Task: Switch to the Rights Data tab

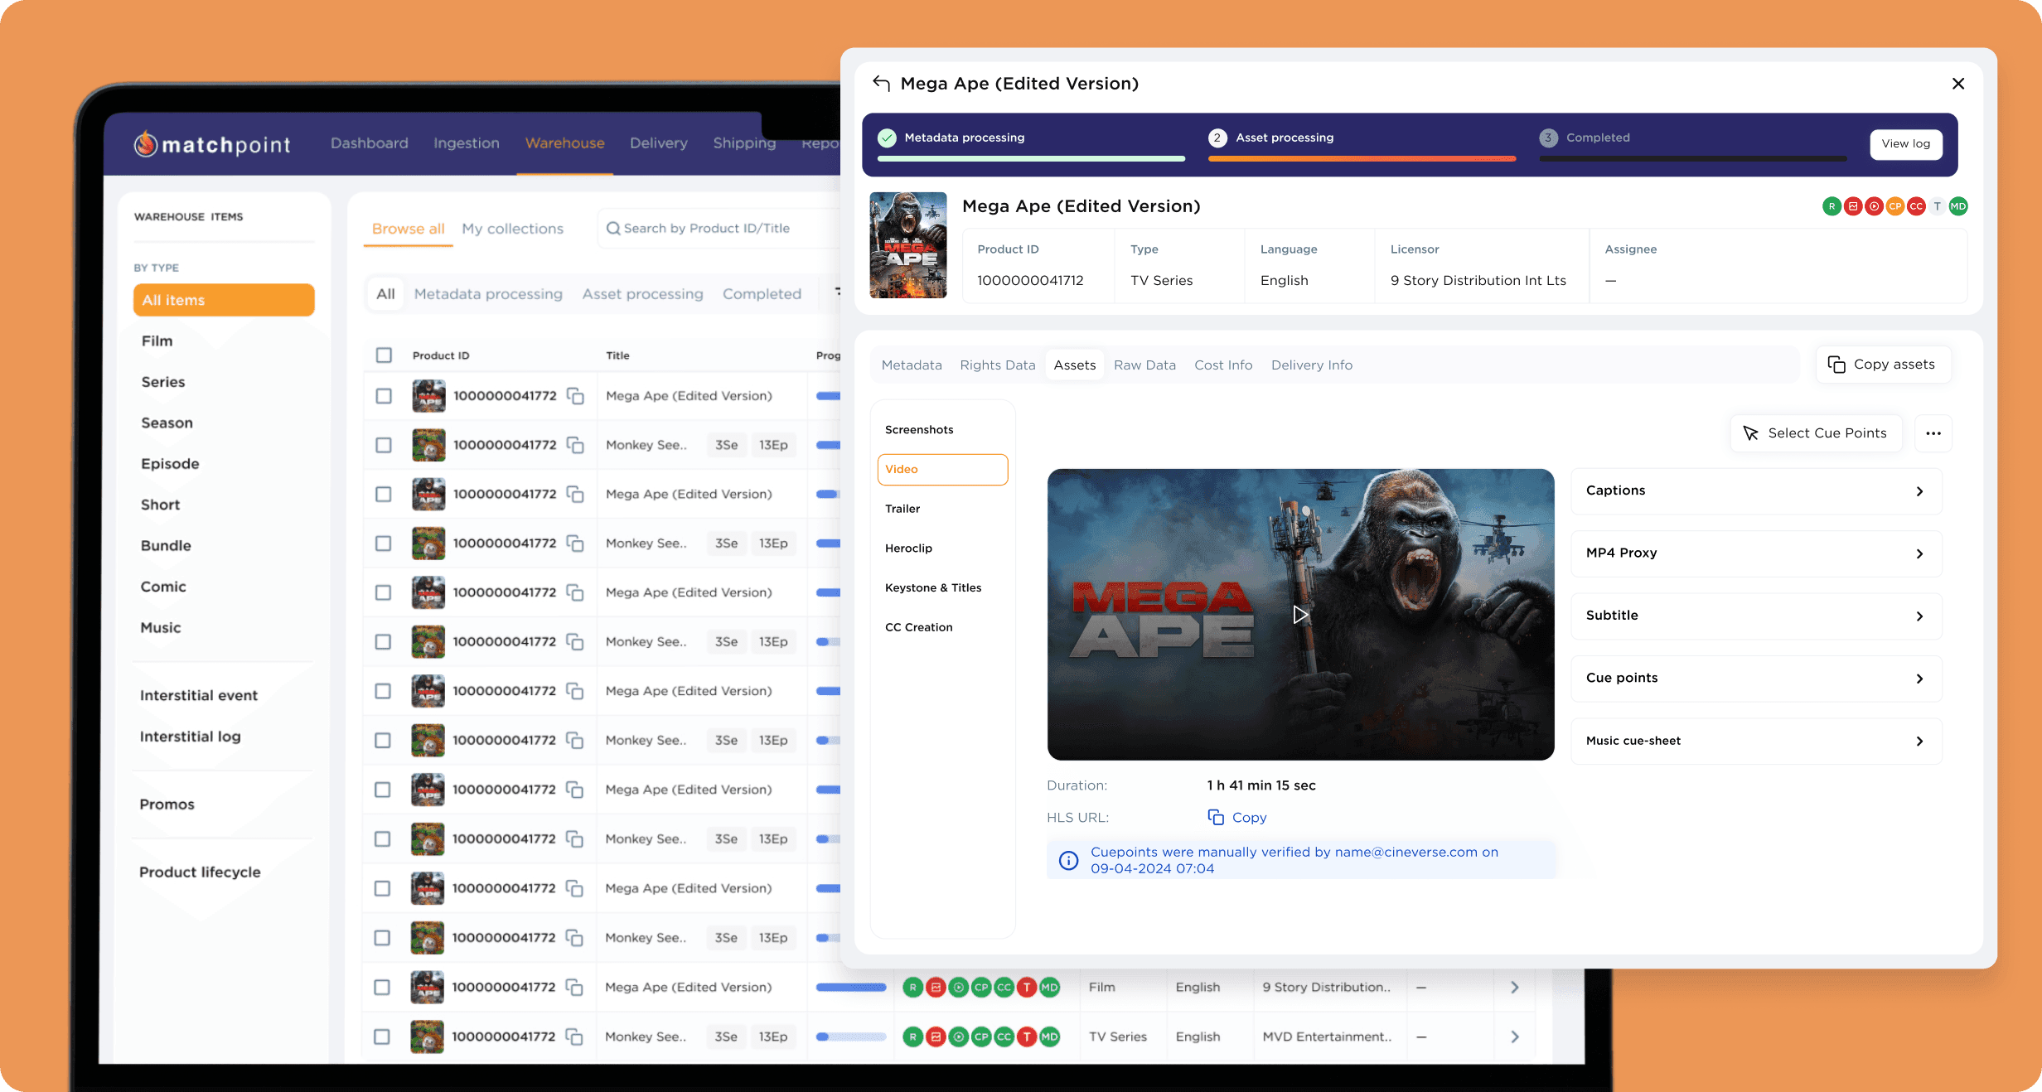Action: tap(998, 365)
